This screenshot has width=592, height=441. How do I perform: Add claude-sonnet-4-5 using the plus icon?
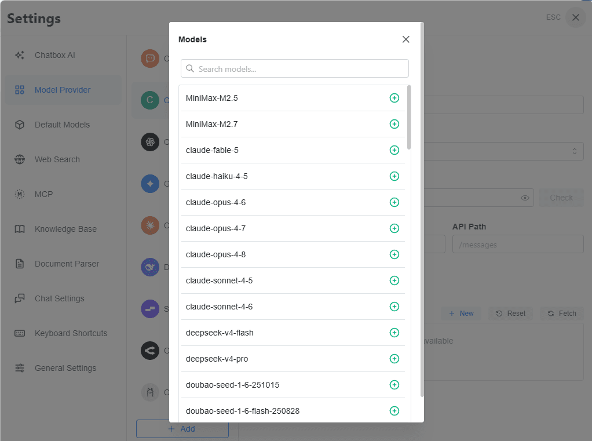point(394,280)
